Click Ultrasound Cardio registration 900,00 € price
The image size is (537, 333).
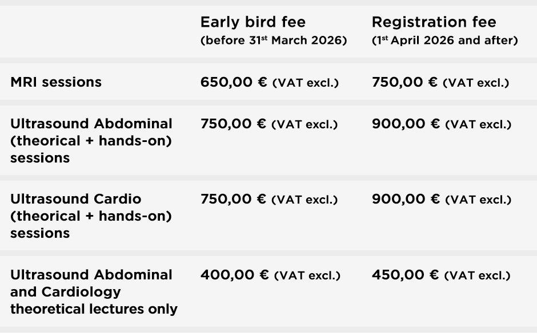(406, 199)
